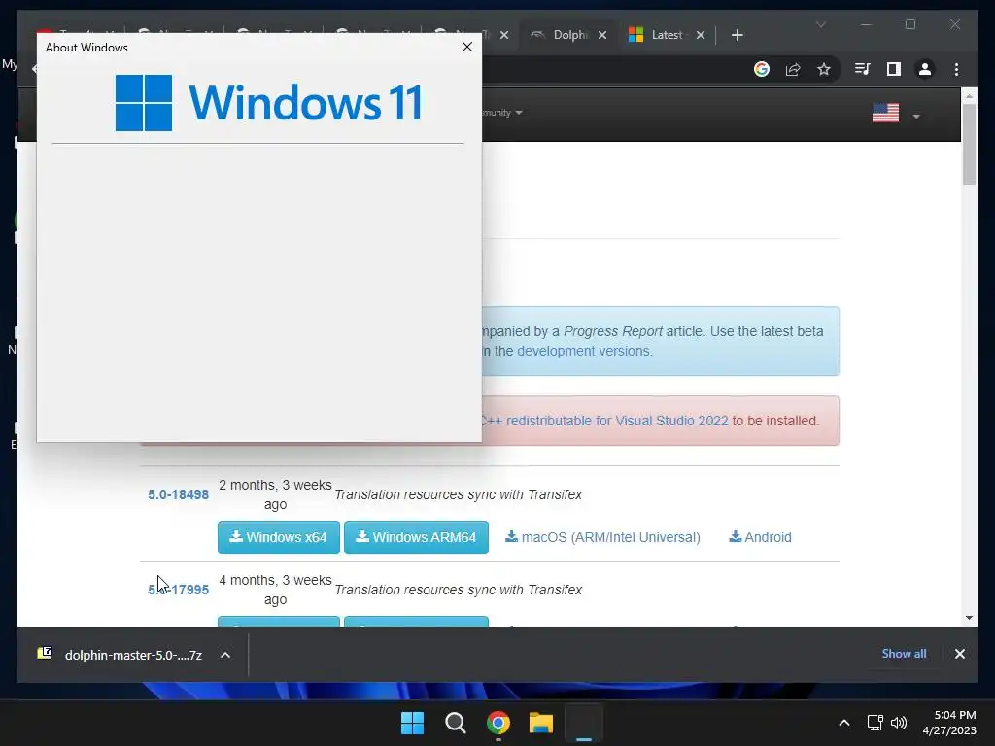Viewport: 995px width, 746px height.
Task: Open a new Chrome tab
Action: point(737,35)
